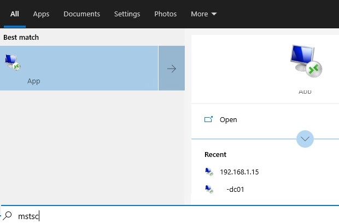Click the App label under the preview icon

[305, 92]
